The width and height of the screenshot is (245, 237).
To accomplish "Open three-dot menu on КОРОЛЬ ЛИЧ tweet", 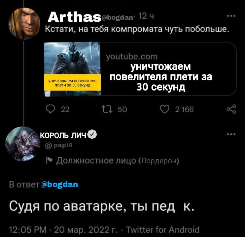I will pyautogui.click(x=231, y=134).
